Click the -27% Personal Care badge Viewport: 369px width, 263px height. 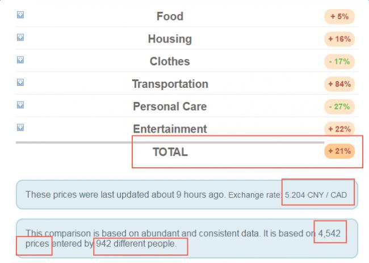339,107
